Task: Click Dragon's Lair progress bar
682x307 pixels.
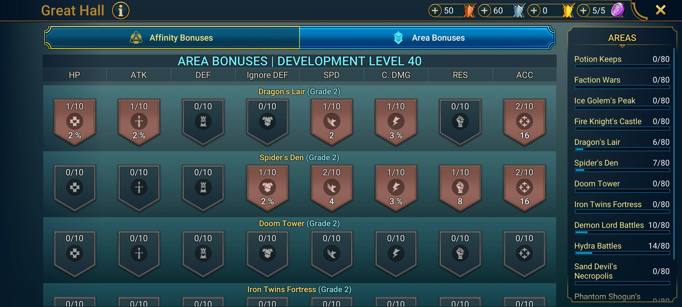Action: [x=622, y=149]
